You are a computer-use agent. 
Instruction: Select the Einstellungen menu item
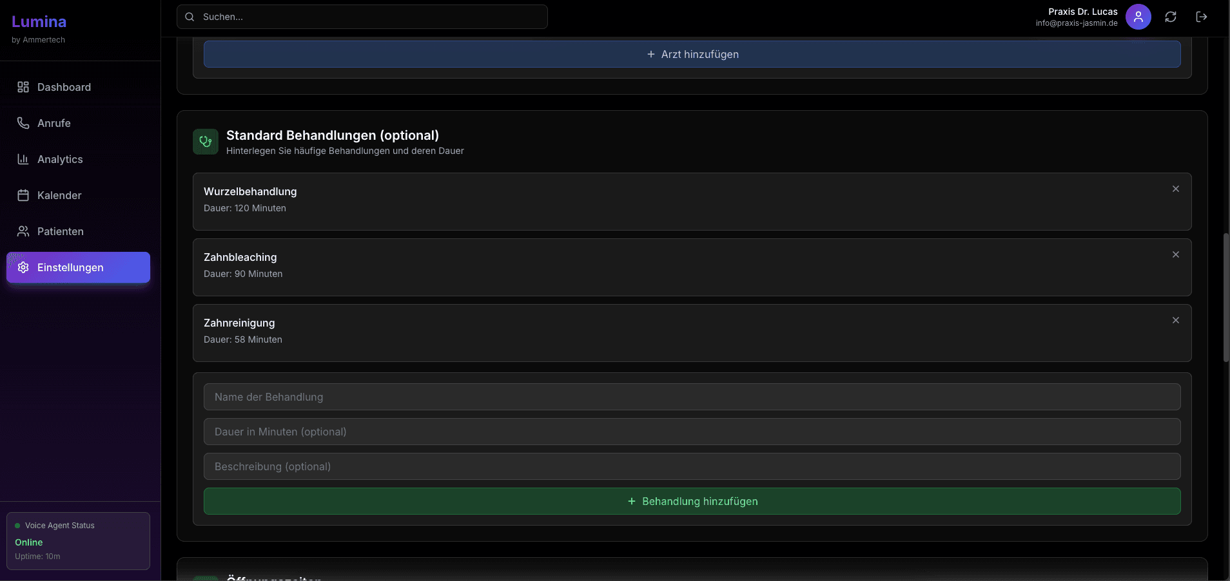point(78,267)
